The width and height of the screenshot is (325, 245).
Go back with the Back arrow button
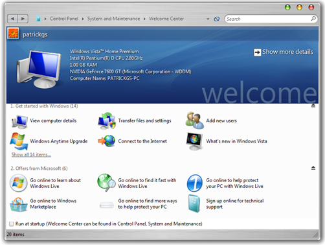(12, 19)
